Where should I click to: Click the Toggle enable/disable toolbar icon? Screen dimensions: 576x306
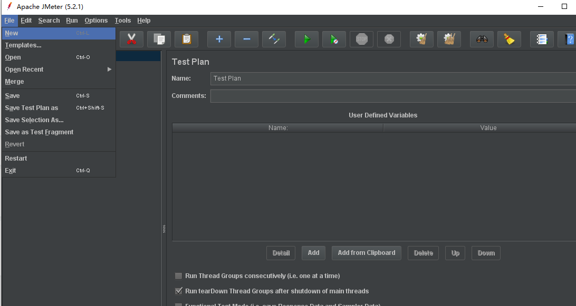(274, 39)
